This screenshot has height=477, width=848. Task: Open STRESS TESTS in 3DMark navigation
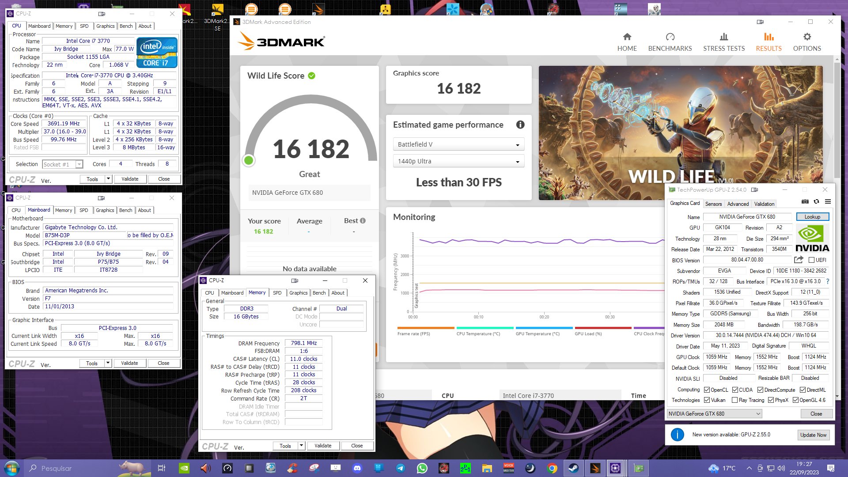point(724,42)
